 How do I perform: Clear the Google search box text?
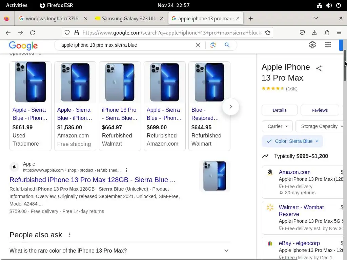pyautogui.click(x=198, y=45)
